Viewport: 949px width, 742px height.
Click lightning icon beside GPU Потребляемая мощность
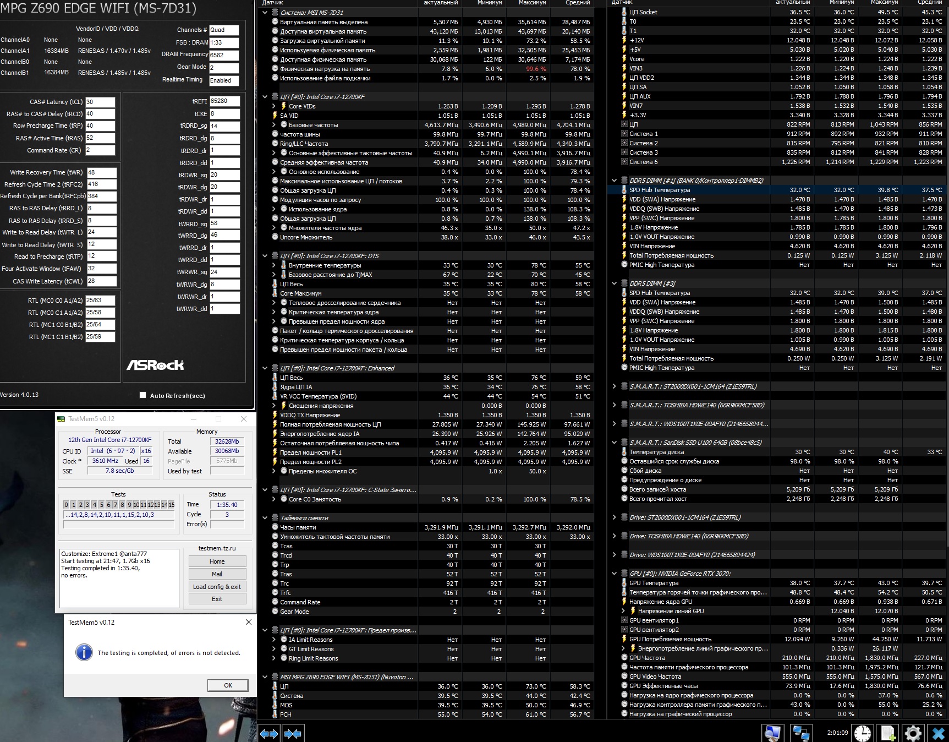coord(624,639)
